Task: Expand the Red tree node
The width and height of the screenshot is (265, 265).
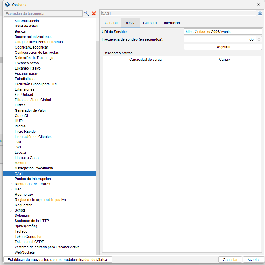Action: coord(11,189)
